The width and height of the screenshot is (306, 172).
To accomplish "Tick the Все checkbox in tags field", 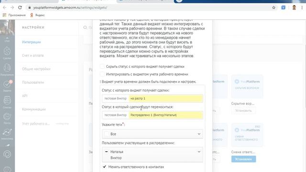I will point(107,134).
